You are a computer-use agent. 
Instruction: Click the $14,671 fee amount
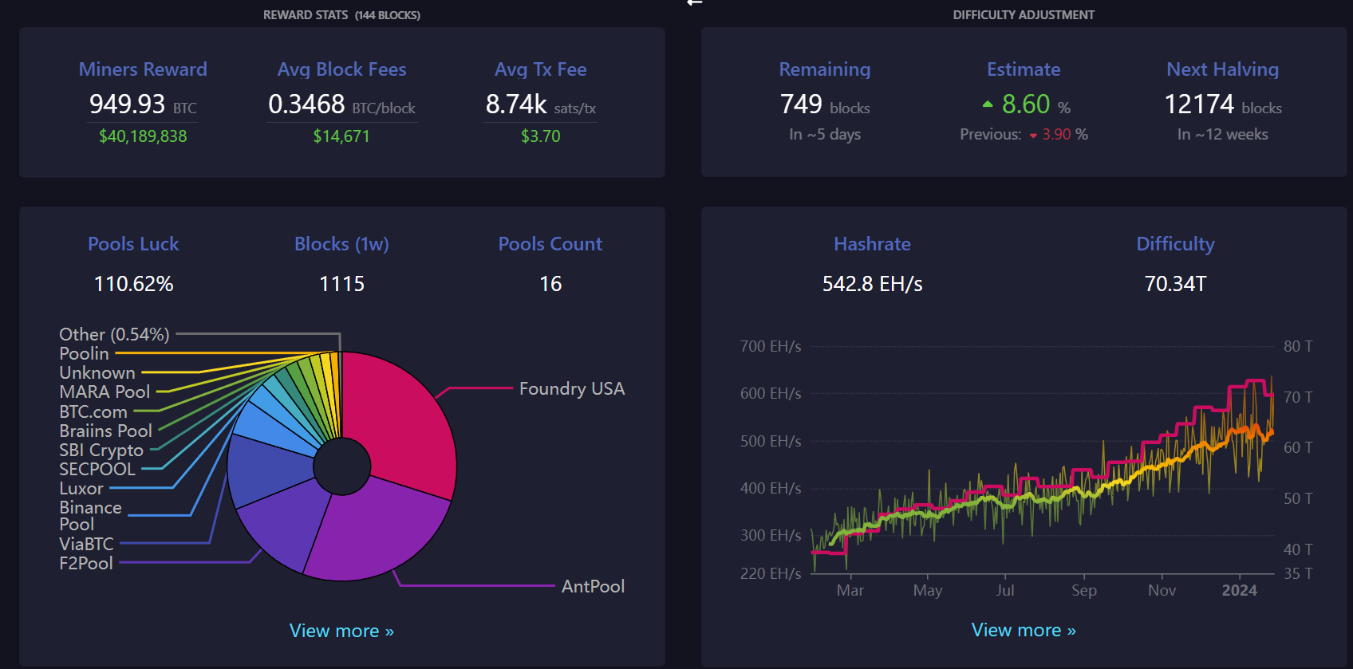coord(341,136)
